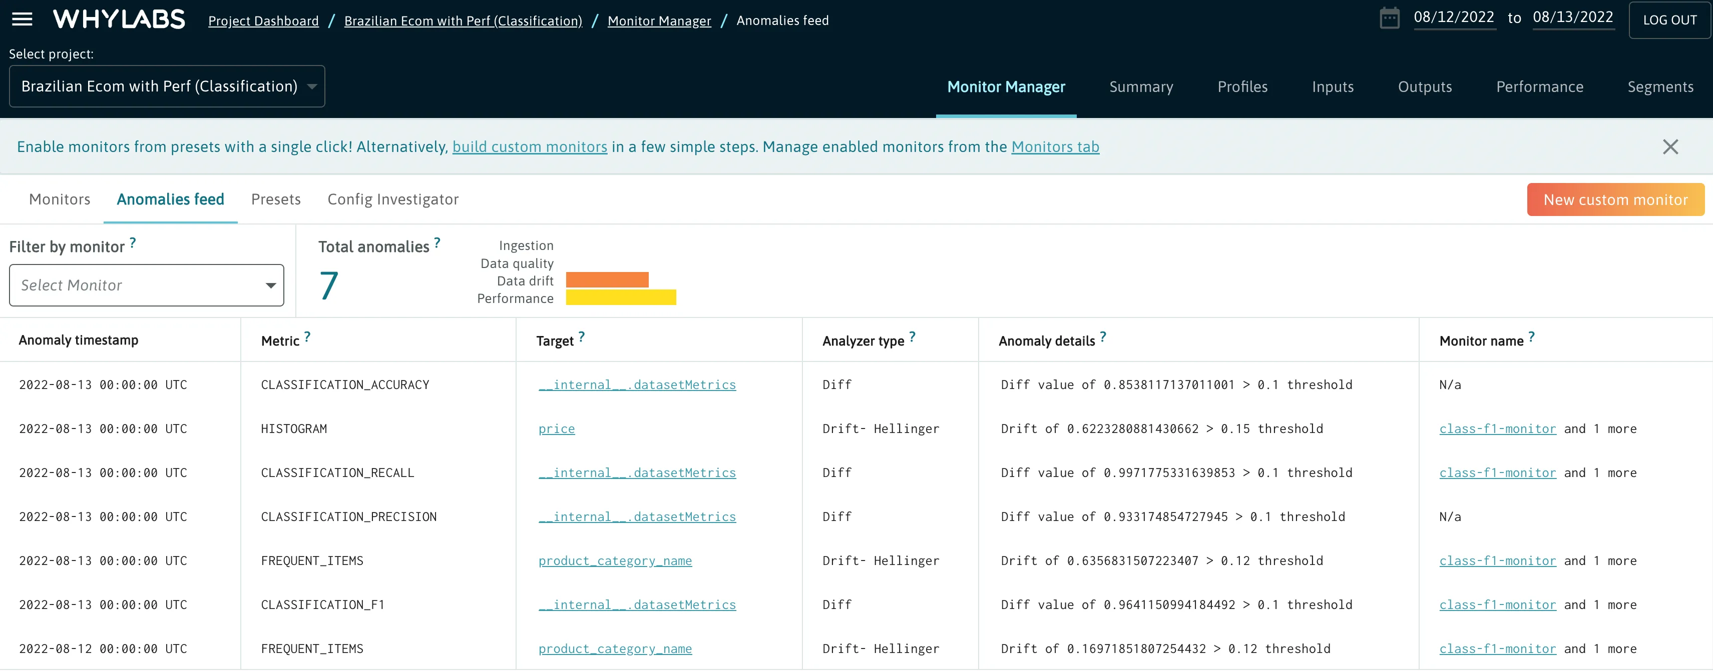This screenshot has width=1713, height=671.
Task: Open the price target link
Action: coord(556,429)
